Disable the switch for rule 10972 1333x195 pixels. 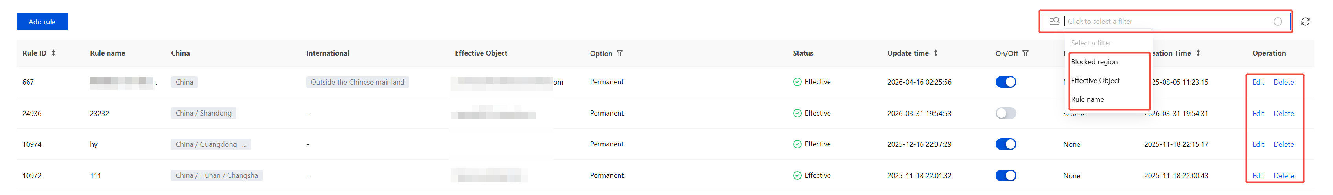pos(1005,176)
